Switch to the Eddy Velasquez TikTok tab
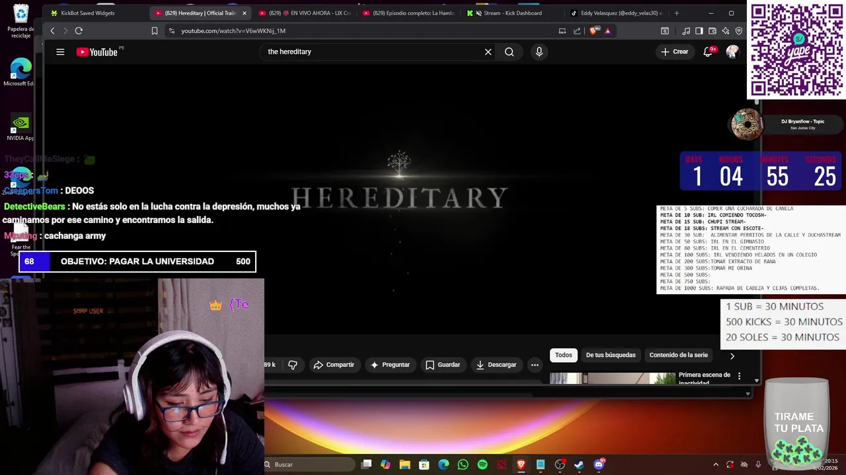The image size is (846, 475). [616, 13]
